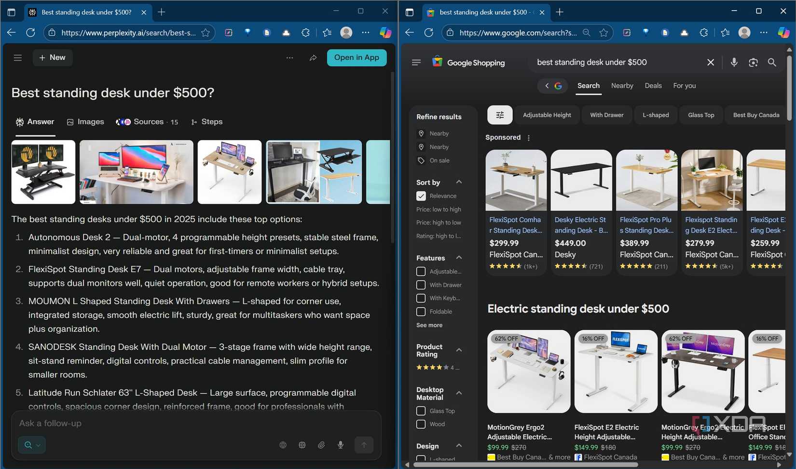
Task: Collapse the Features filter section
Action: [459, 258]
